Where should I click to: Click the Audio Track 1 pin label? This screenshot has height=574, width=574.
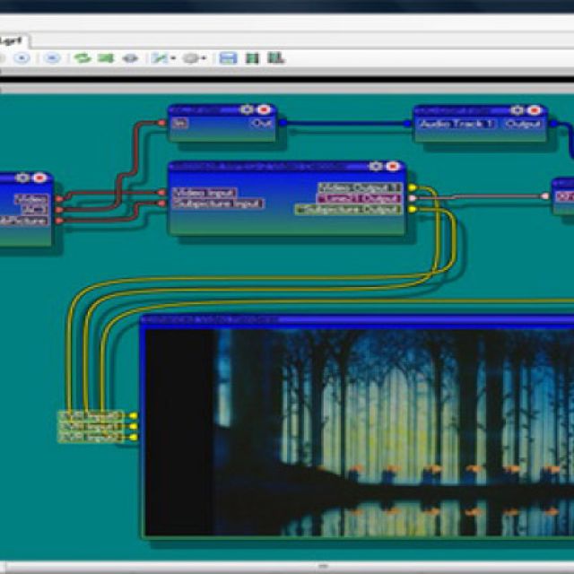click(x=457, y=125)
